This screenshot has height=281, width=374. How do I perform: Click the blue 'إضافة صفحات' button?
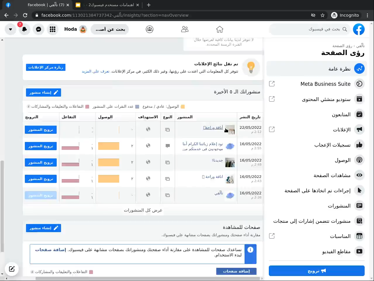point(236,271)
